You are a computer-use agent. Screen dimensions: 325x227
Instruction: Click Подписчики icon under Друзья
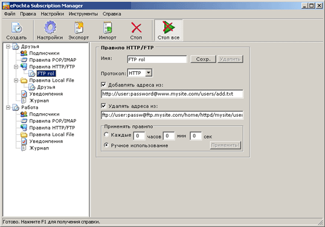tap(24, 53)
